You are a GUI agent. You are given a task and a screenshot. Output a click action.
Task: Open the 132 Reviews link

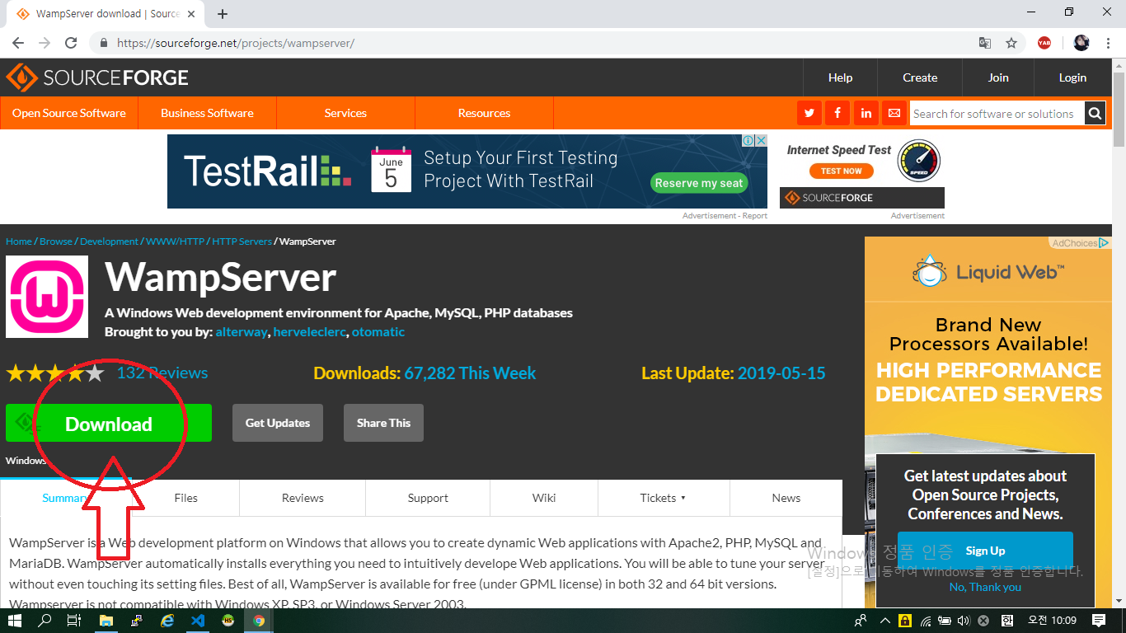(x=162, y=373)
